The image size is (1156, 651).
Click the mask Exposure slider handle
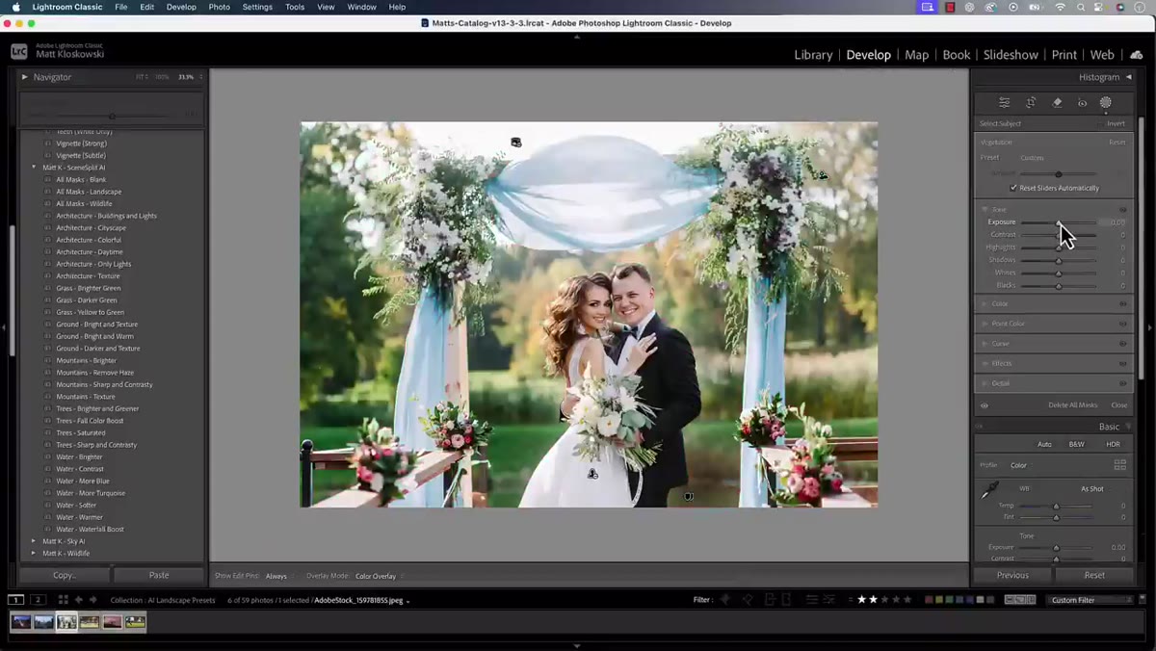[1058, 222]
